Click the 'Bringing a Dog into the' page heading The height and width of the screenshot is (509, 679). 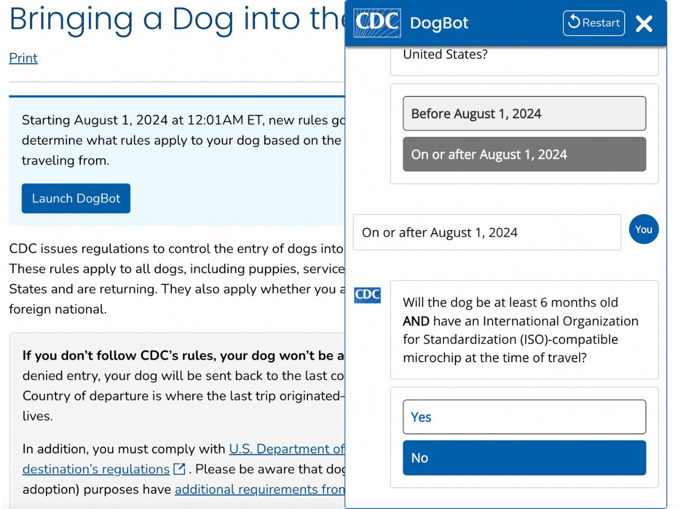coord(170,20)
